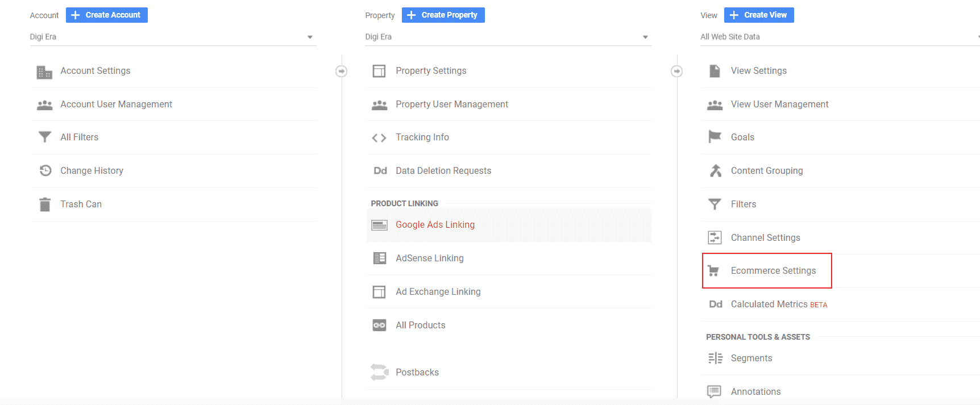
Task: Click the Tracking Info code brackets icon
Action: [x=379, y=138]
